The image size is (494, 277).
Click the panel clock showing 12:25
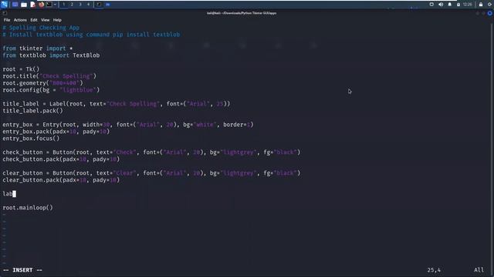tap(468, 5)
